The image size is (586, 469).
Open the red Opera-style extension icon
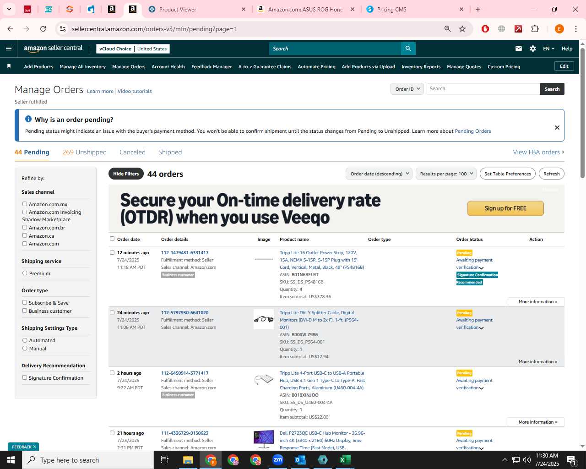485,29
